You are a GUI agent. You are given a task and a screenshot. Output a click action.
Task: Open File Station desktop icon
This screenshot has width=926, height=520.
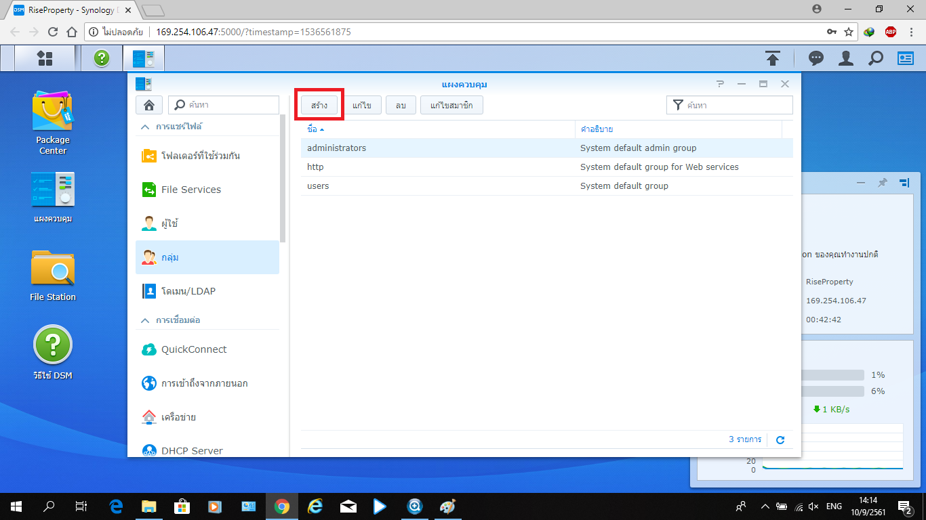coord(52,276)
